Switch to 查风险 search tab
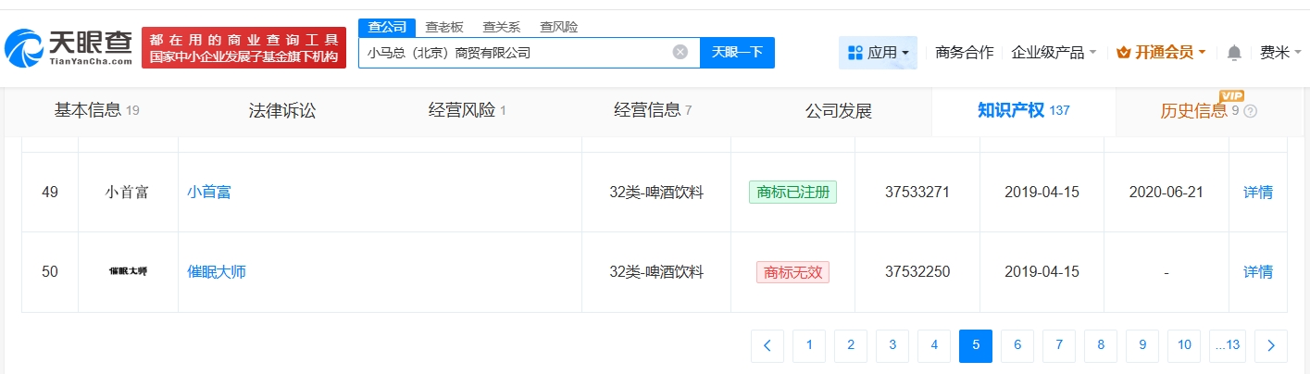The width and height of the screenshot is (1310, 374). click(x=559, y=27)
